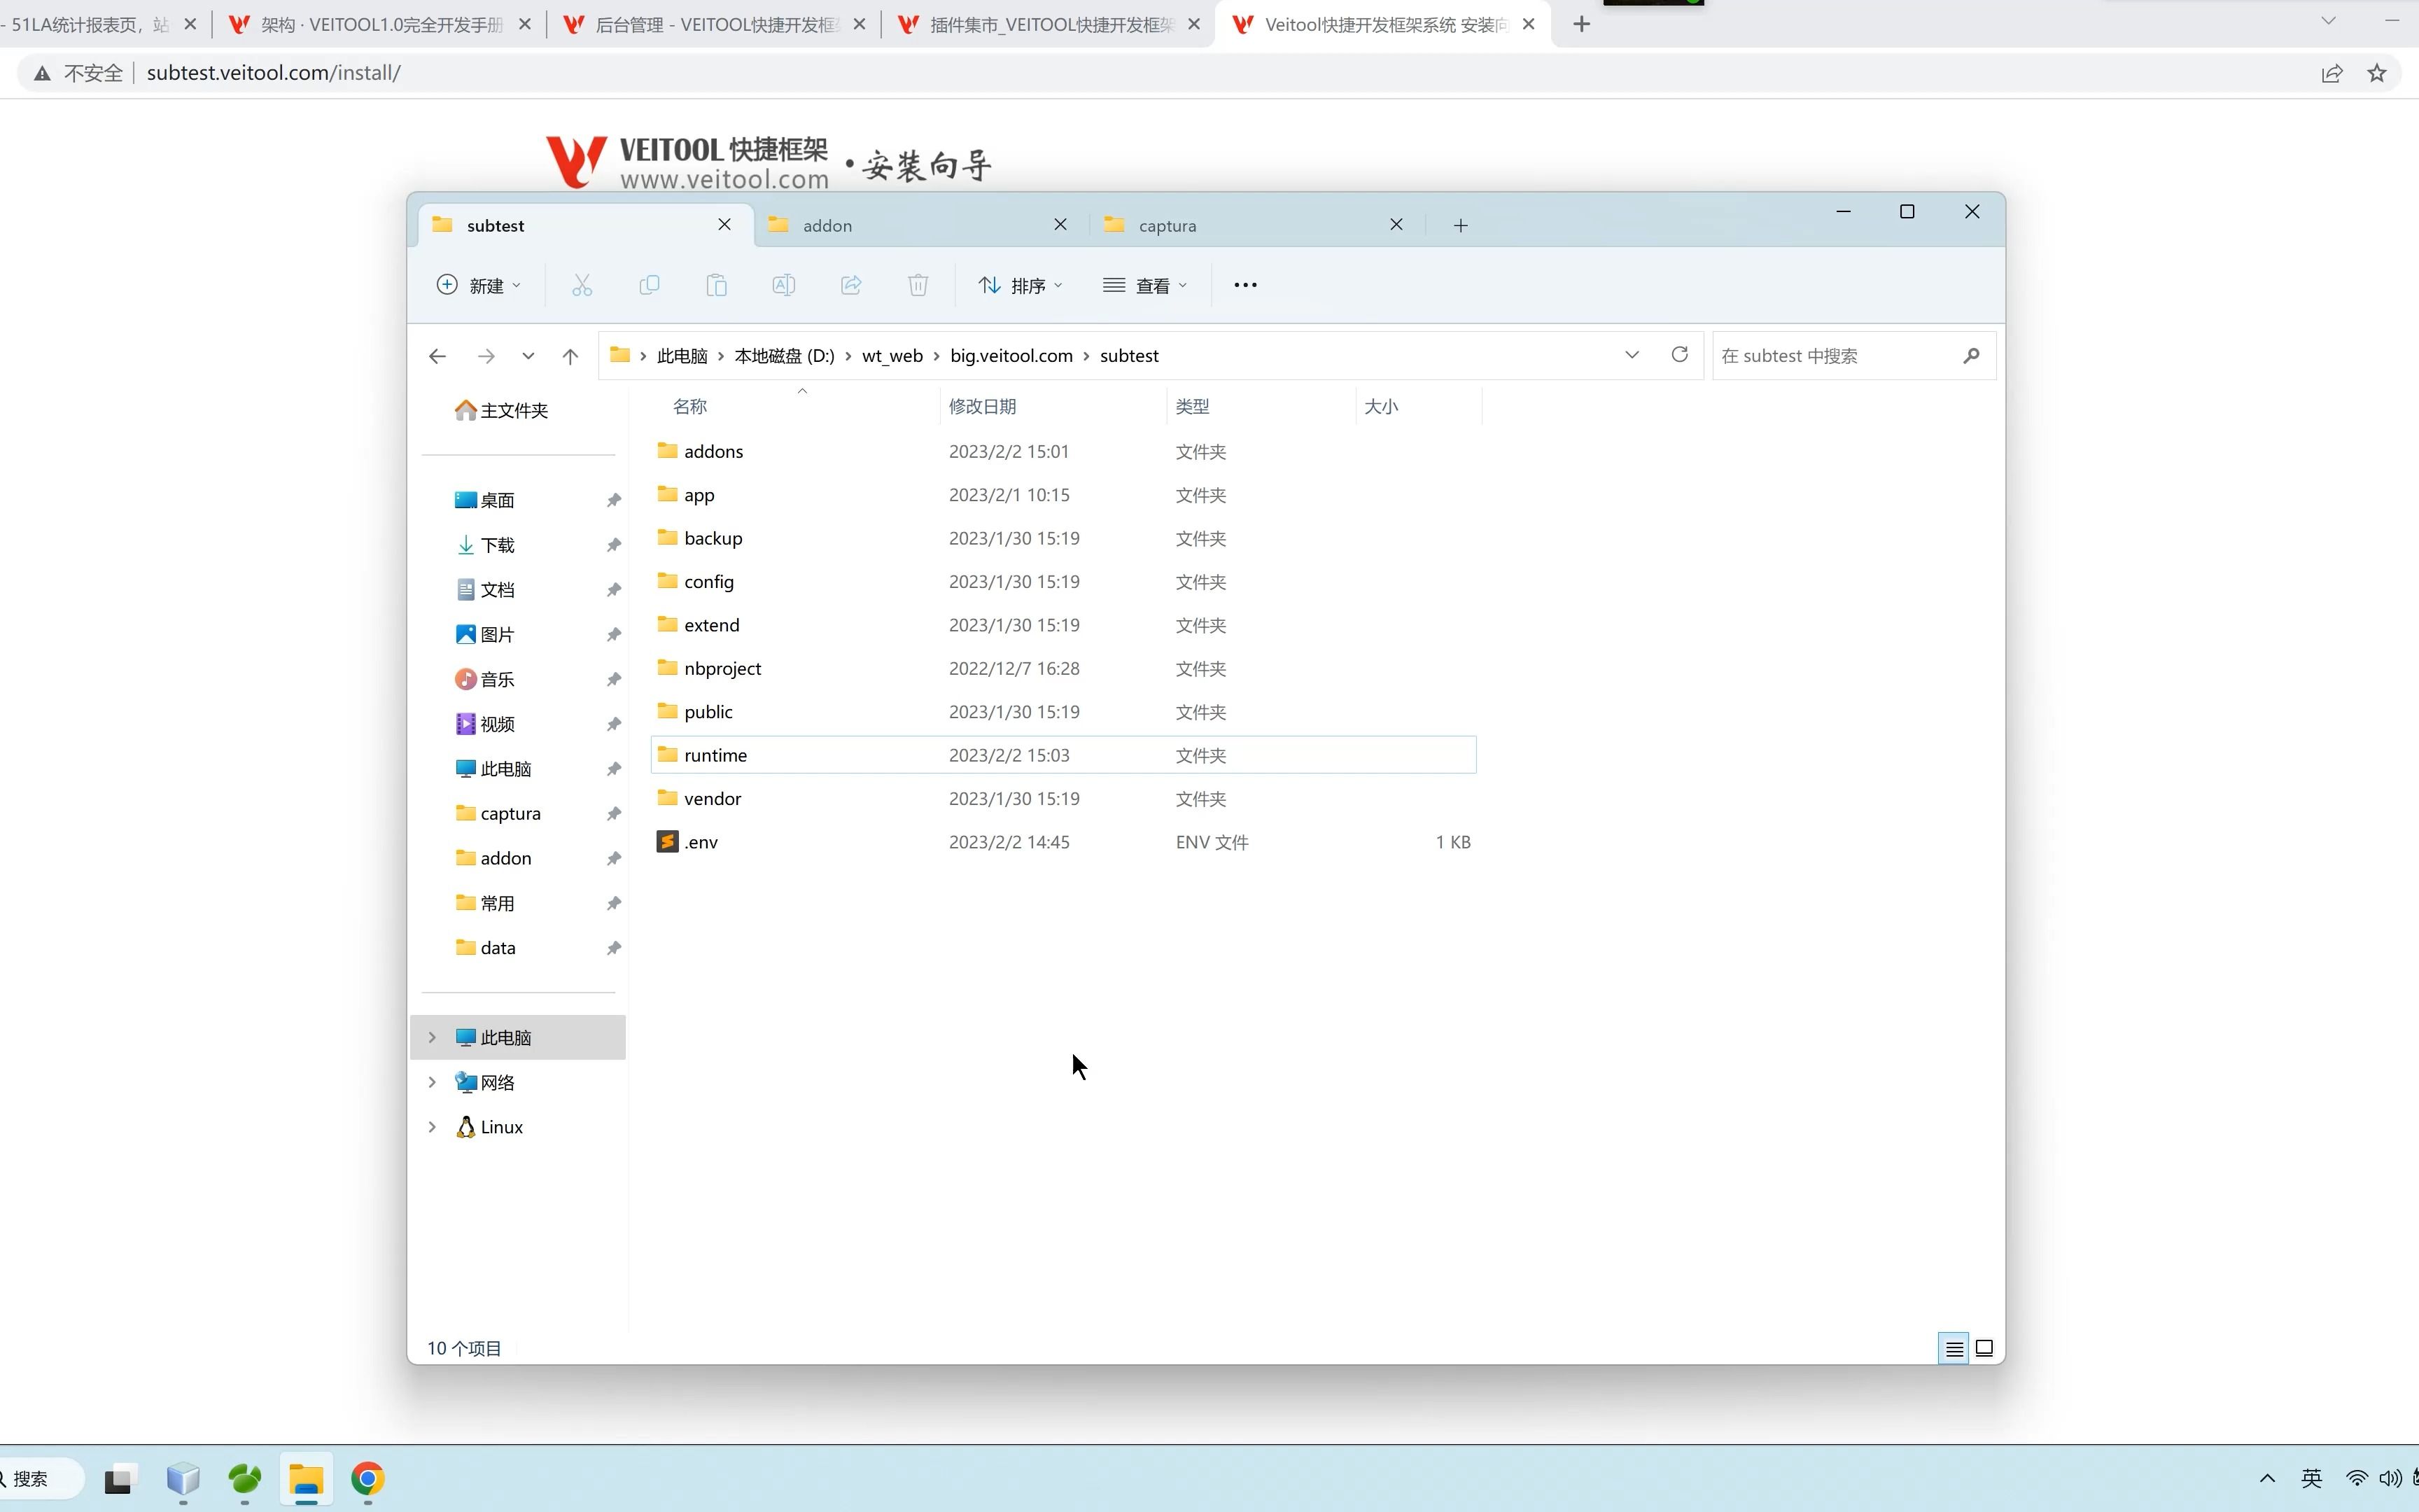Open the 查看 (View) dropdown

coord(1146,285)
